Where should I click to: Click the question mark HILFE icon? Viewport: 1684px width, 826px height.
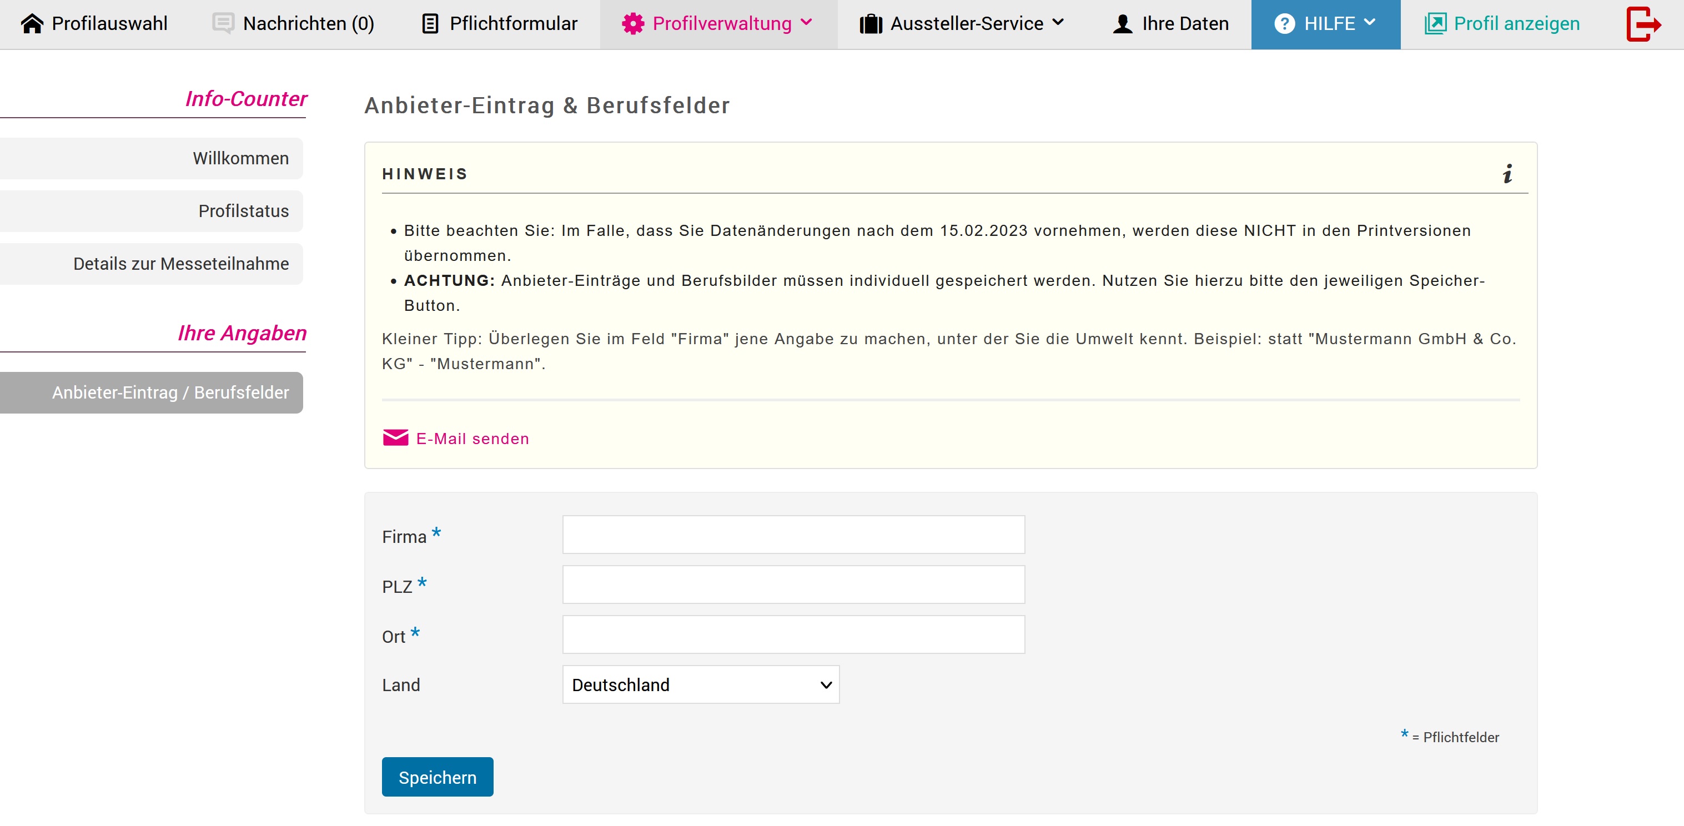[1284, 23]
